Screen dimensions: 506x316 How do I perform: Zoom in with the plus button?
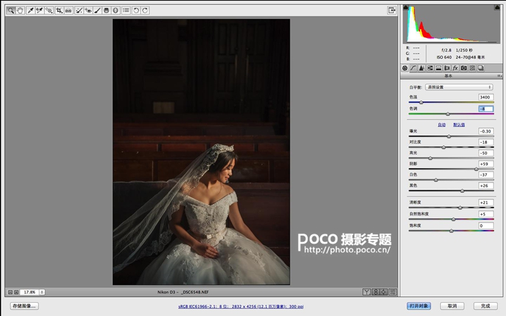tap(16, 292)
